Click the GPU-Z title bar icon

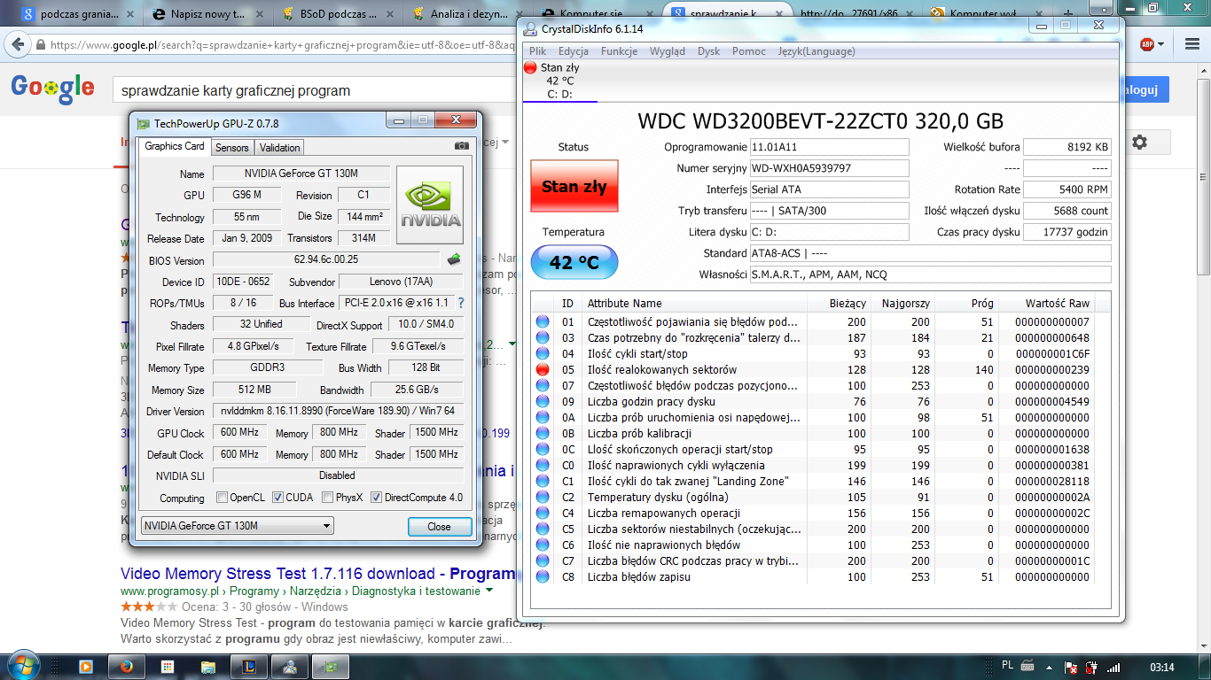pos(143,123)
